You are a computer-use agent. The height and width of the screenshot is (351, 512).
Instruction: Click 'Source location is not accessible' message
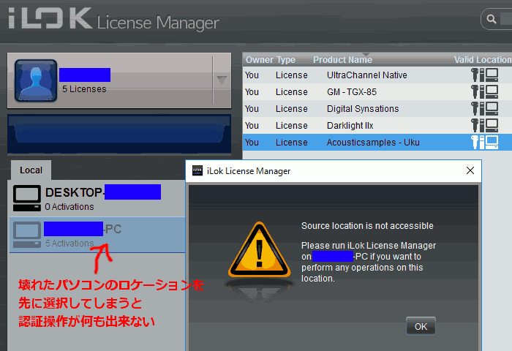(x=367, y=226)
